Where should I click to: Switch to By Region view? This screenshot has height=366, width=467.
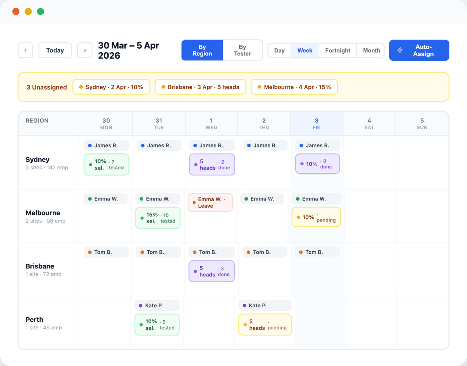[202, 50]
